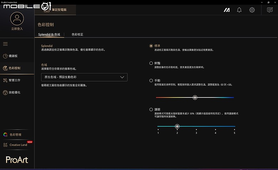Viewport: 278px width, 170px height.
Task: Click the ProArt logo at sidebar bottom
Action: point(17,160)
